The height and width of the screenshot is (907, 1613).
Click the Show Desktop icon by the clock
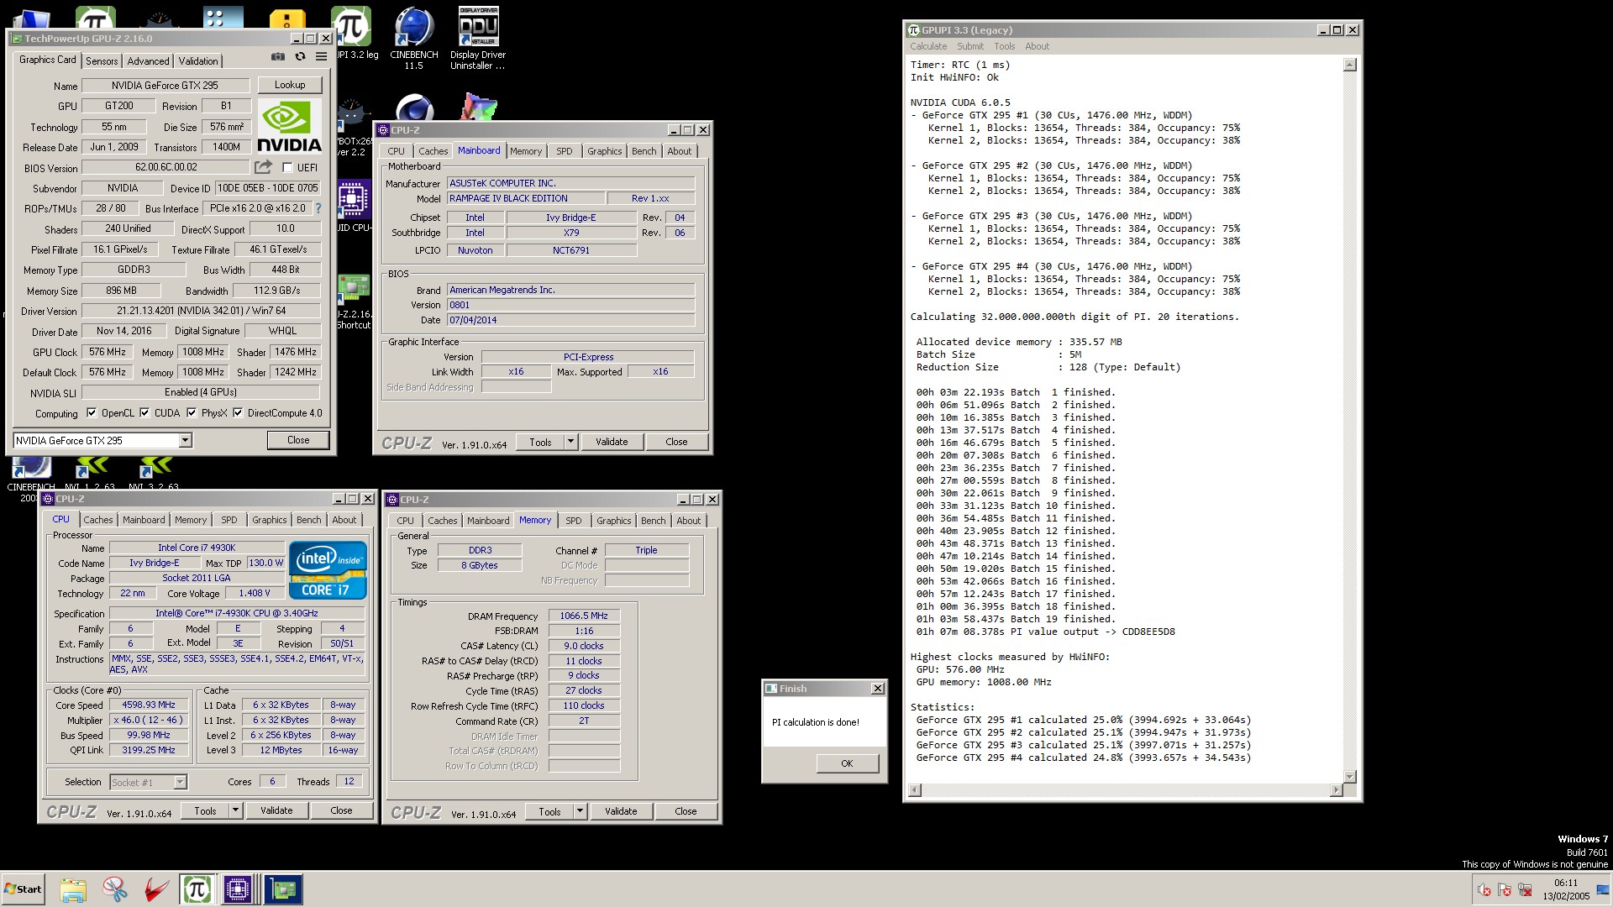(x=1602, y=890)
